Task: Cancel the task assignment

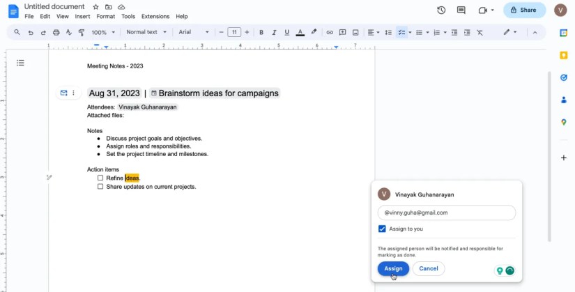Action: pos(429,268)
